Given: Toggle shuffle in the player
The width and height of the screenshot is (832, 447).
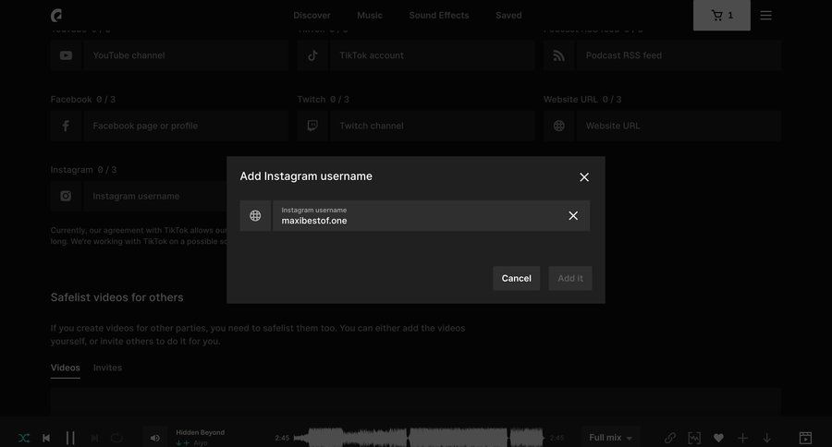Looking at the screenshot, I should pos(24,438).
